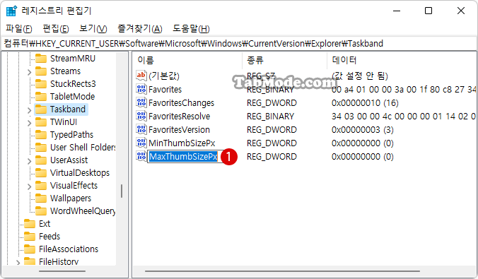Click the VirtualDesktops folder icon
Screen dimensions: 478x279
[41, 173]
